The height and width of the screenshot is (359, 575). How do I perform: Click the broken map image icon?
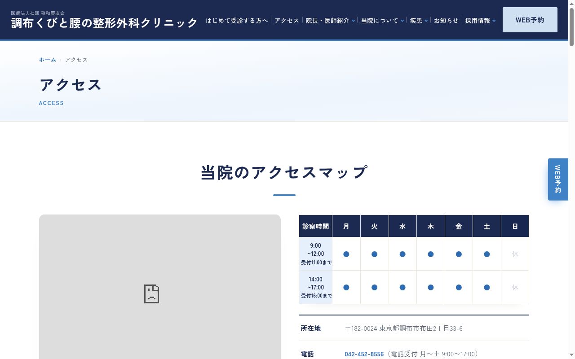click(152, 294)
